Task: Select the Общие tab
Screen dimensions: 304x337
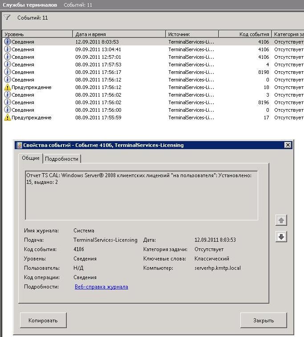Action: pyautogui.click(x=31, y=158)
